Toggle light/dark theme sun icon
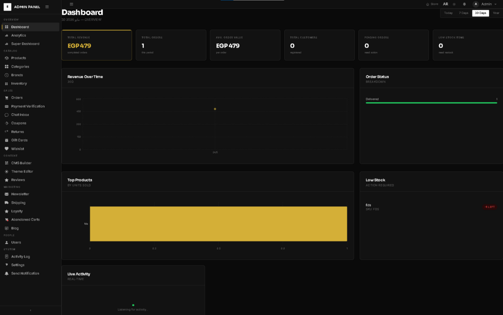This screenshot has width=503, height=315. click(x=454, y=4)
